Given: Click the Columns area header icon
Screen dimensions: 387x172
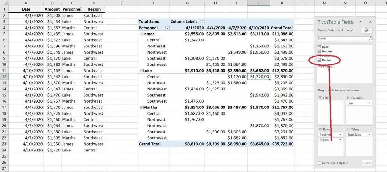Looking at the screenshot, I should point(348,98).
